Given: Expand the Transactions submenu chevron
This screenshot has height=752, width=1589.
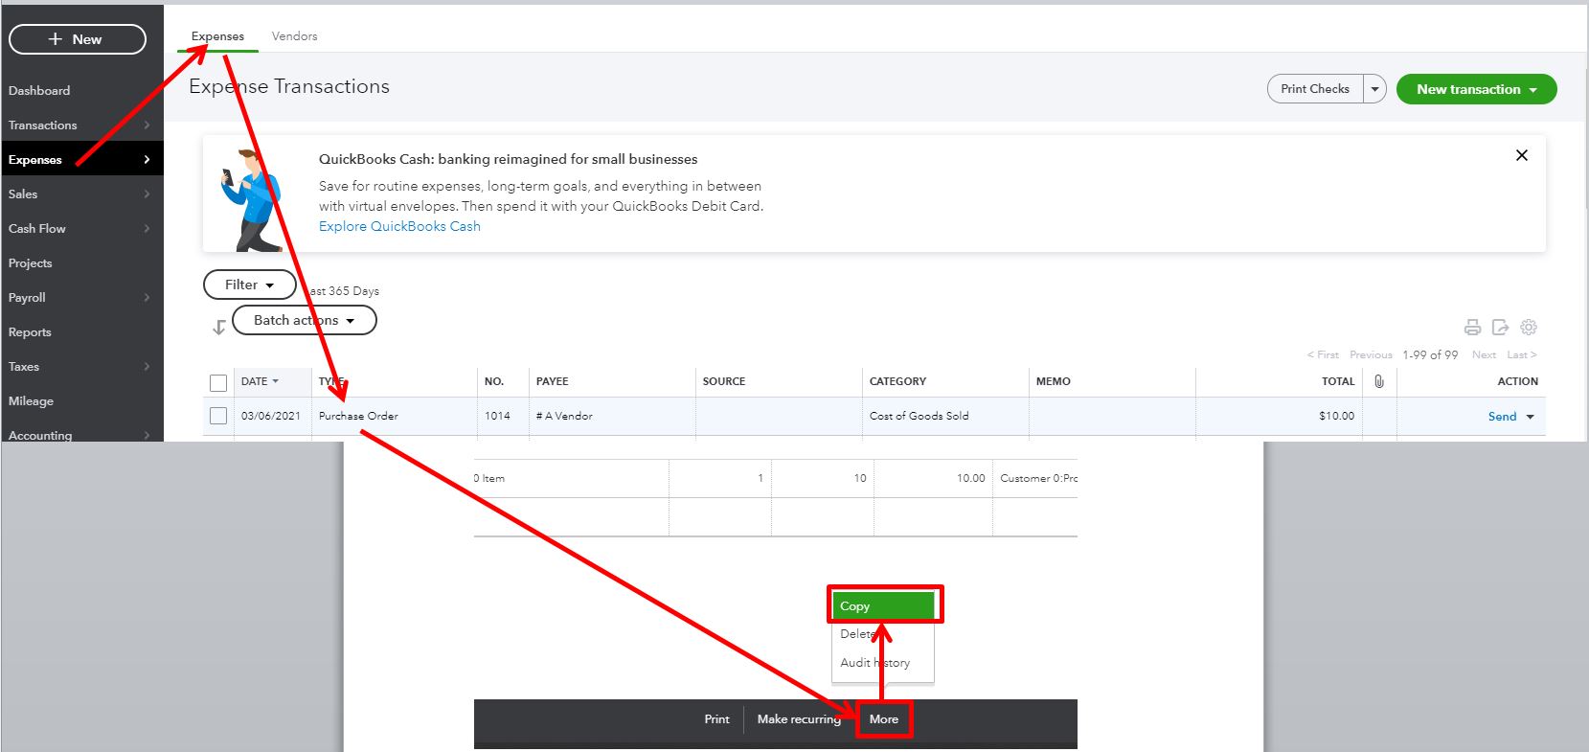Looking at the screenshot, I should click(147, 125).
